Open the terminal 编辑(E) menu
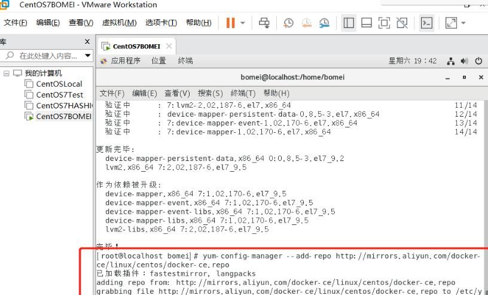The height and width of the screenshot is (295, 488). point(144,93)
